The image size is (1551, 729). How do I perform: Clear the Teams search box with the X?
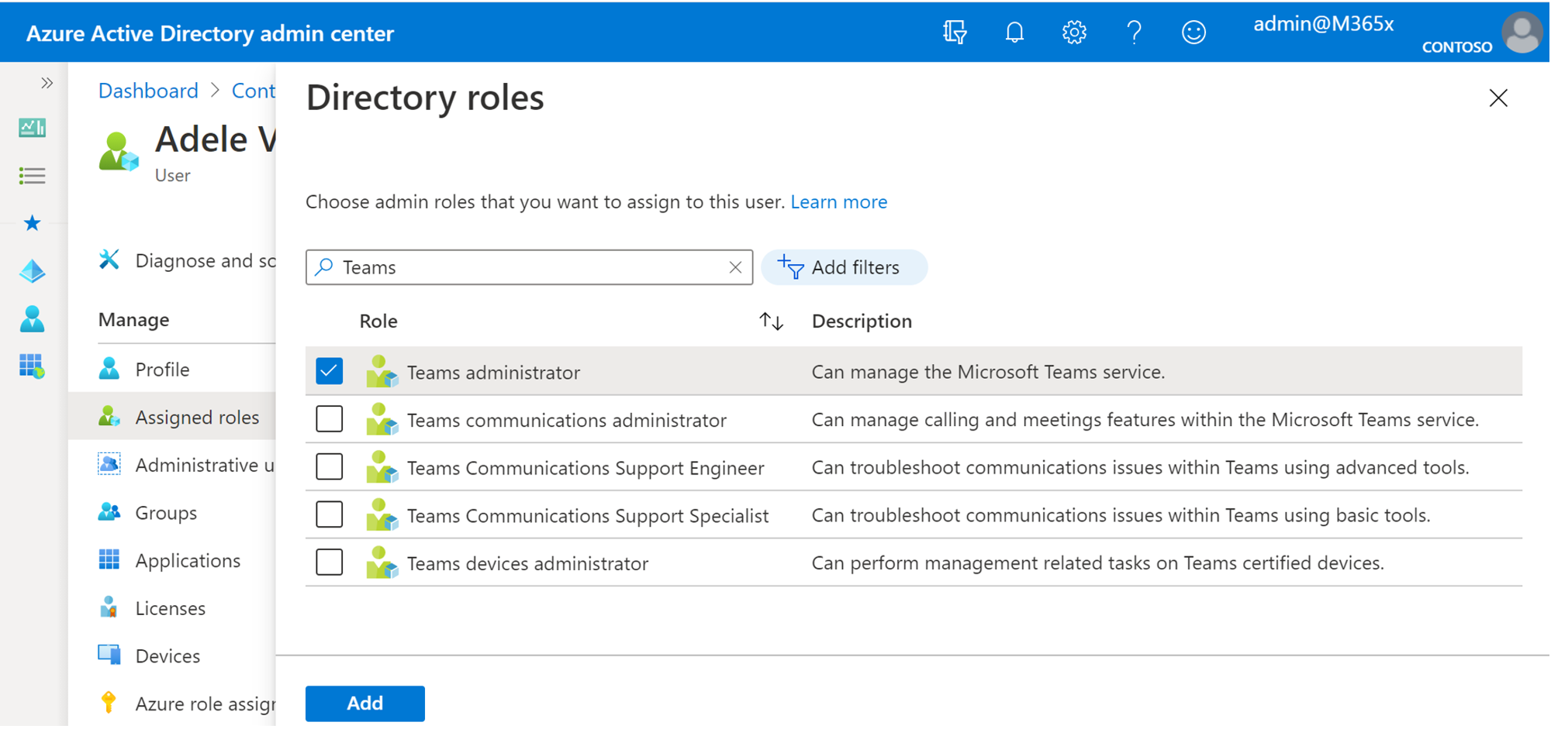tap(735, 266)
